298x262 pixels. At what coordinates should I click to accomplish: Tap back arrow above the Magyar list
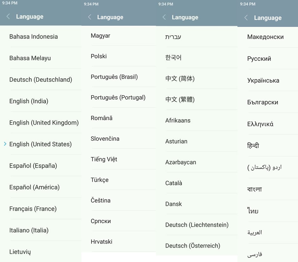(90, 17)
